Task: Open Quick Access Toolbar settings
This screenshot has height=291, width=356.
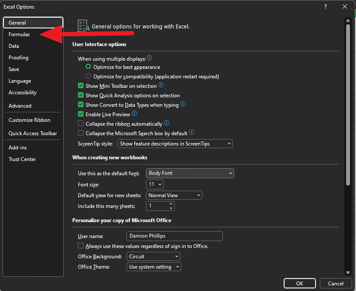Action: (33, 133)
